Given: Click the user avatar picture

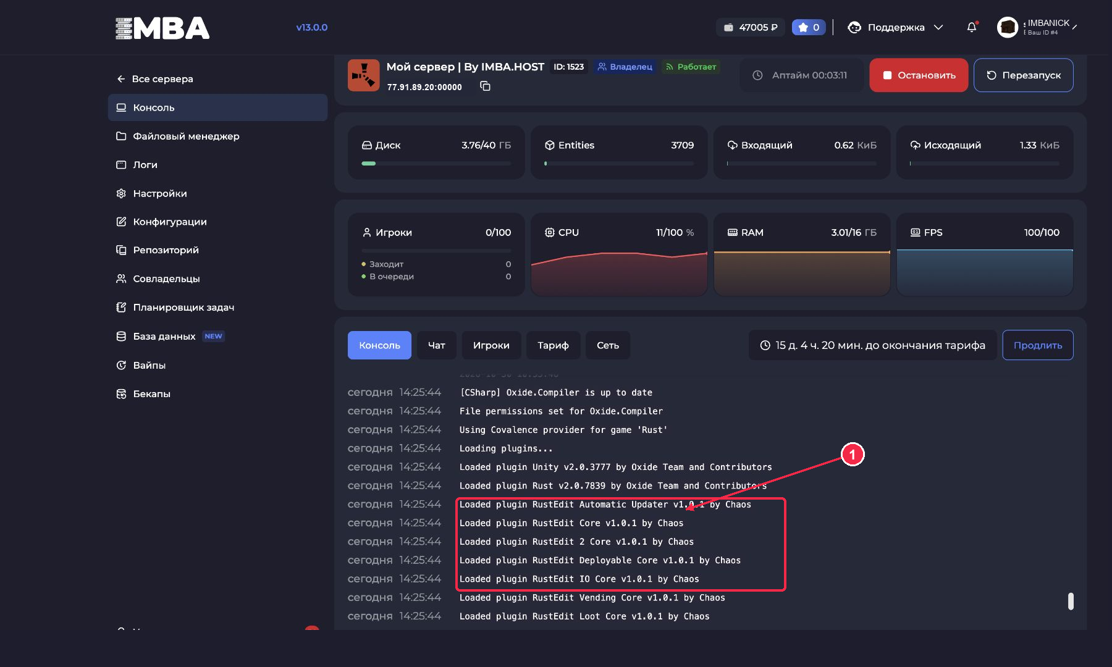Looking at the screenshot, I should [x=1008, y=27].
